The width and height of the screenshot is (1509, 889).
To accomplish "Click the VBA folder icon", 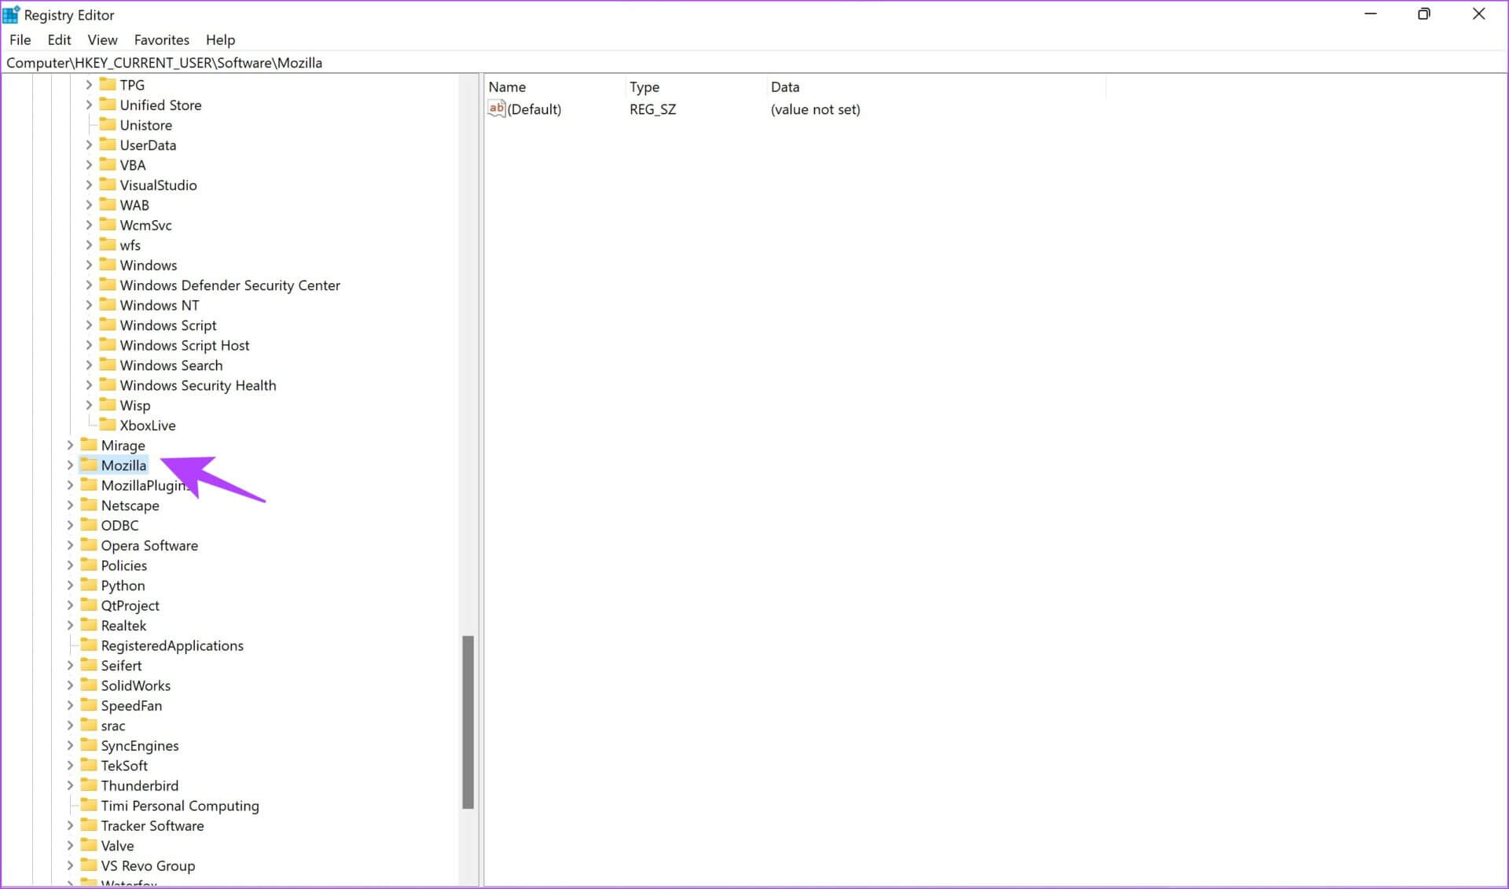I will coord(108,164).
